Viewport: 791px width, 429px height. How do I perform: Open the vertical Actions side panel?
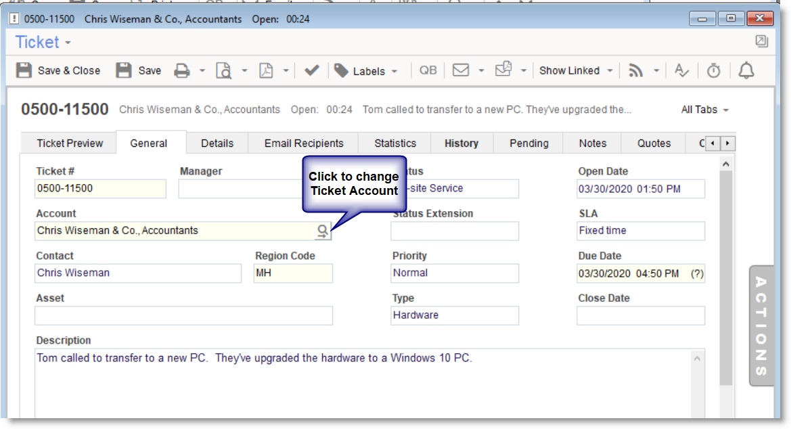tap(761, 325)
